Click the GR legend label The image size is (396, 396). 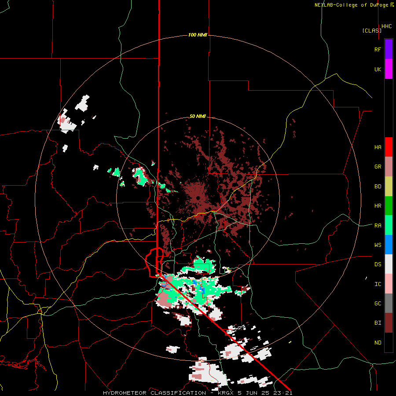378,167
